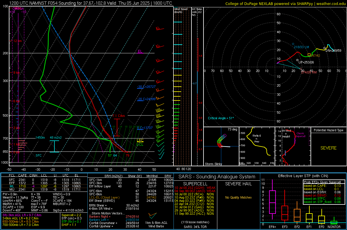Click 'Eff Shear (EBWD)' row
Viewport: 347px width, 230px height.
point(131,201)
